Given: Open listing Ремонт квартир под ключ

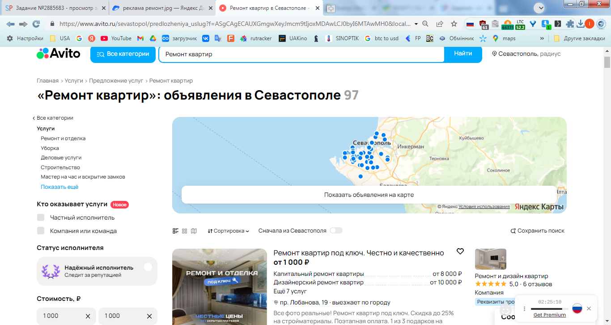Looking at the screenshot, I should click(359, 253).
